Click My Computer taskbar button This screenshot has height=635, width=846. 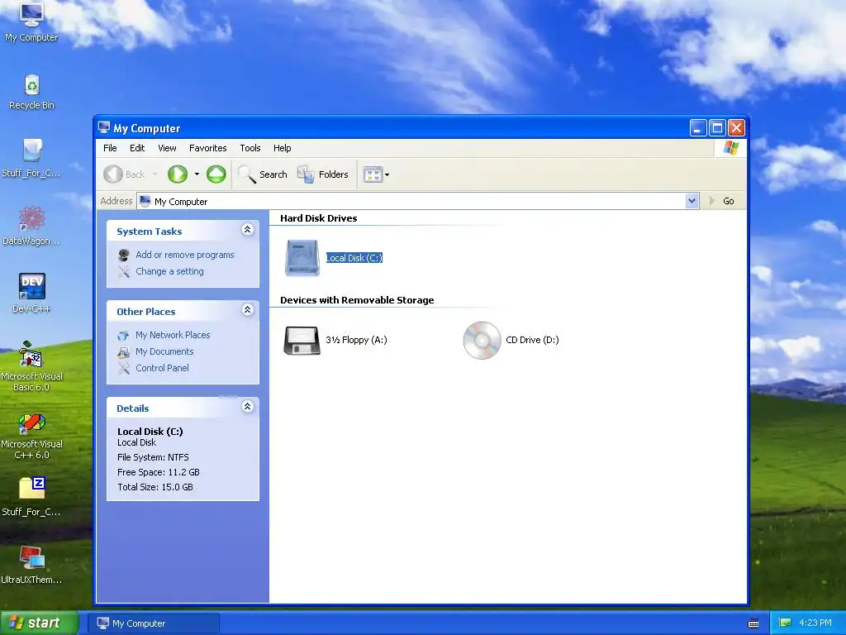tap(154, 623)
